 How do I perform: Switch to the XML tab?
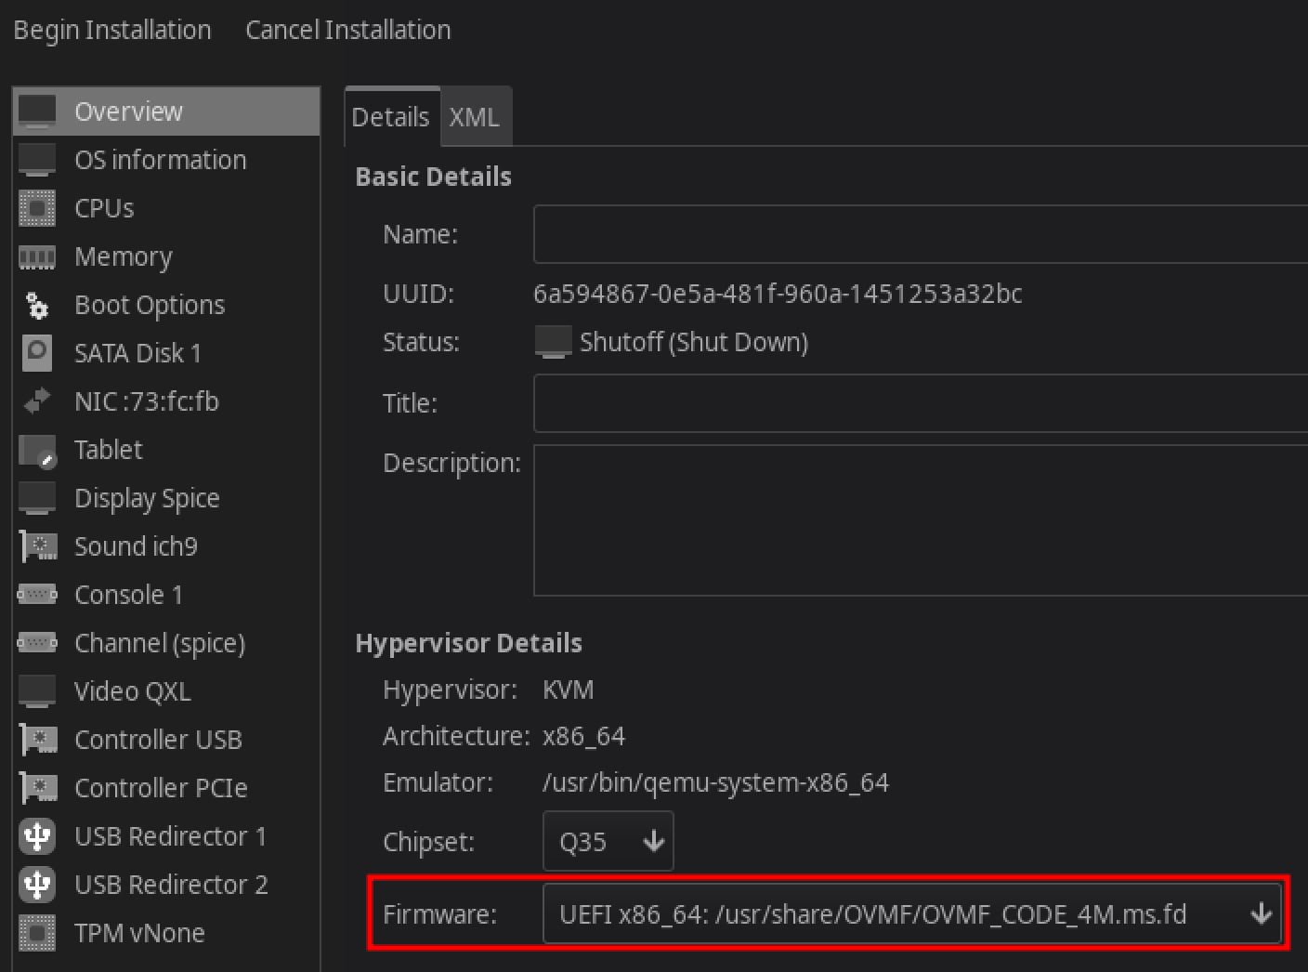tap(474, 117)
